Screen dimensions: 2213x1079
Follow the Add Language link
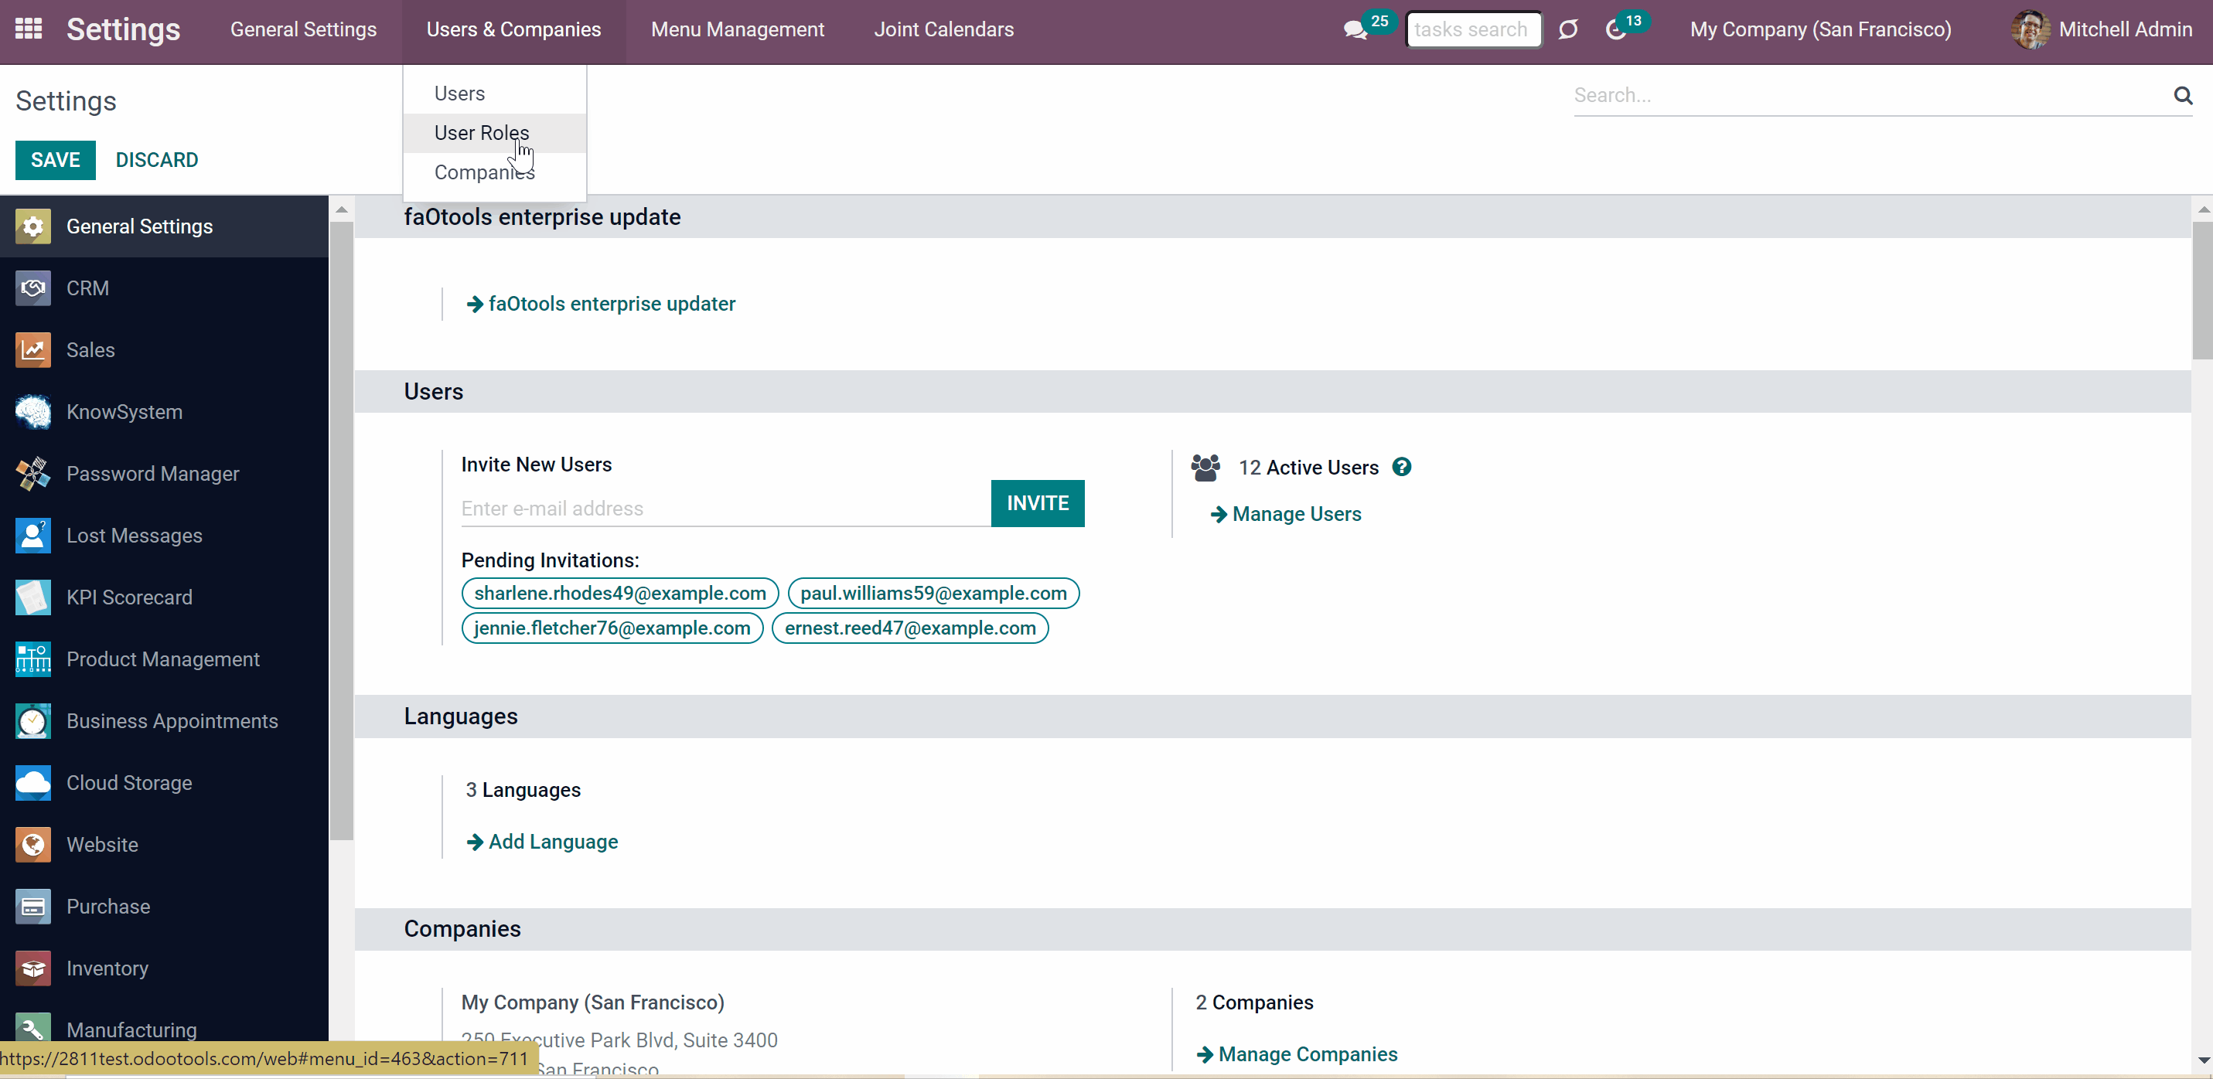(541, 842)
